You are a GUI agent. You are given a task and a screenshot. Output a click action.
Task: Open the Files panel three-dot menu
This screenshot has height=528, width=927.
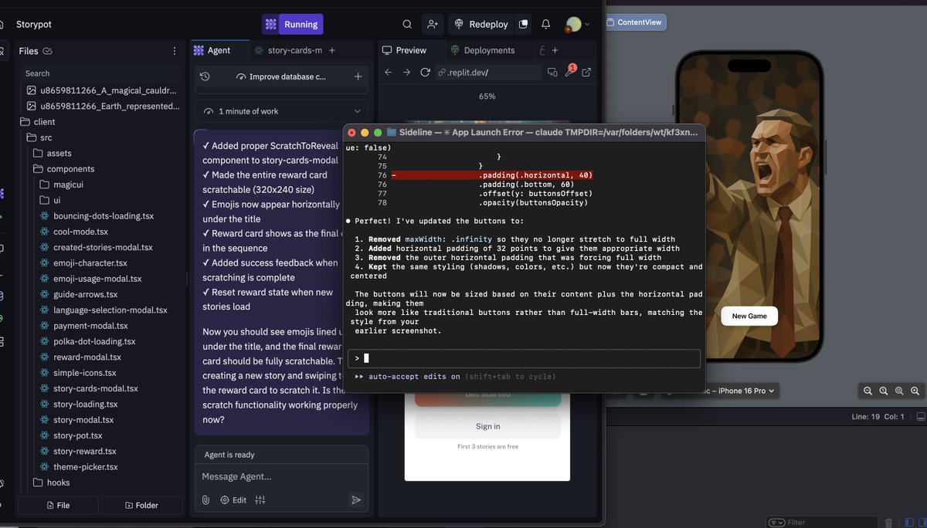pos(174,51)
